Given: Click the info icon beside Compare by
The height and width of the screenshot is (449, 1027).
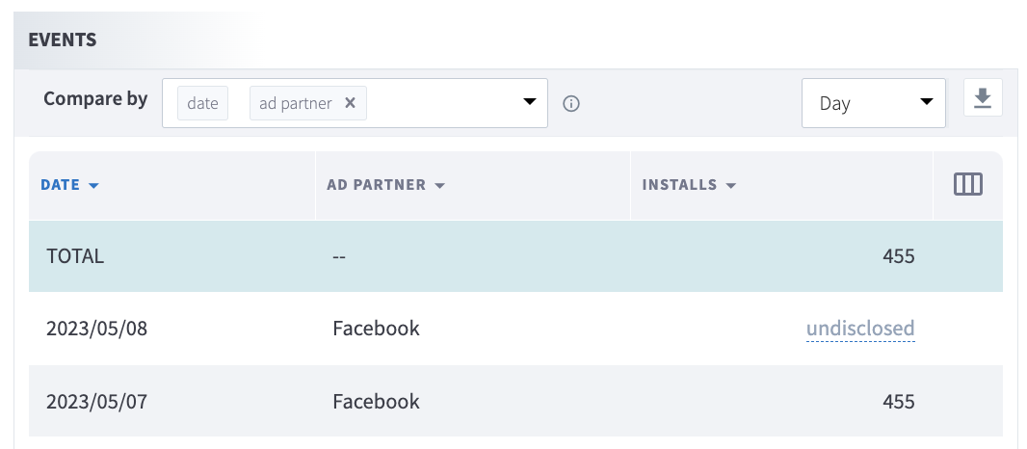Looking at the screenshot, I should (x=571, y=103).
